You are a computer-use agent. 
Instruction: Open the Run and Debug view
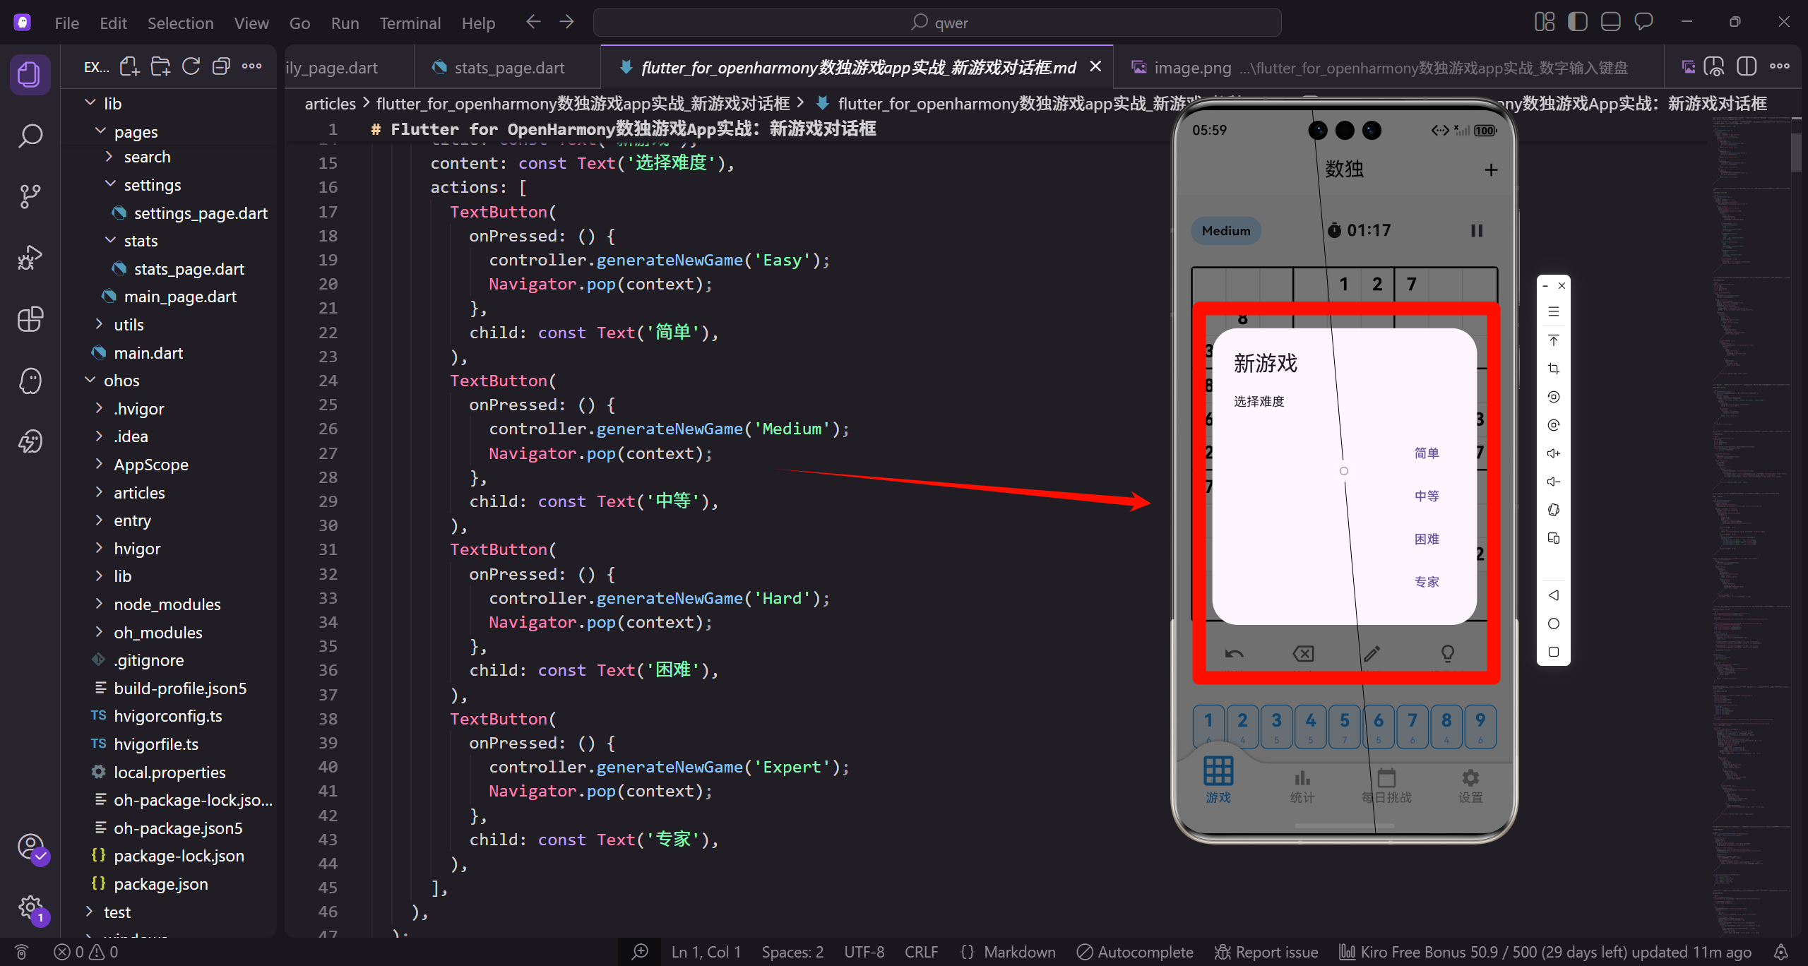30,258
